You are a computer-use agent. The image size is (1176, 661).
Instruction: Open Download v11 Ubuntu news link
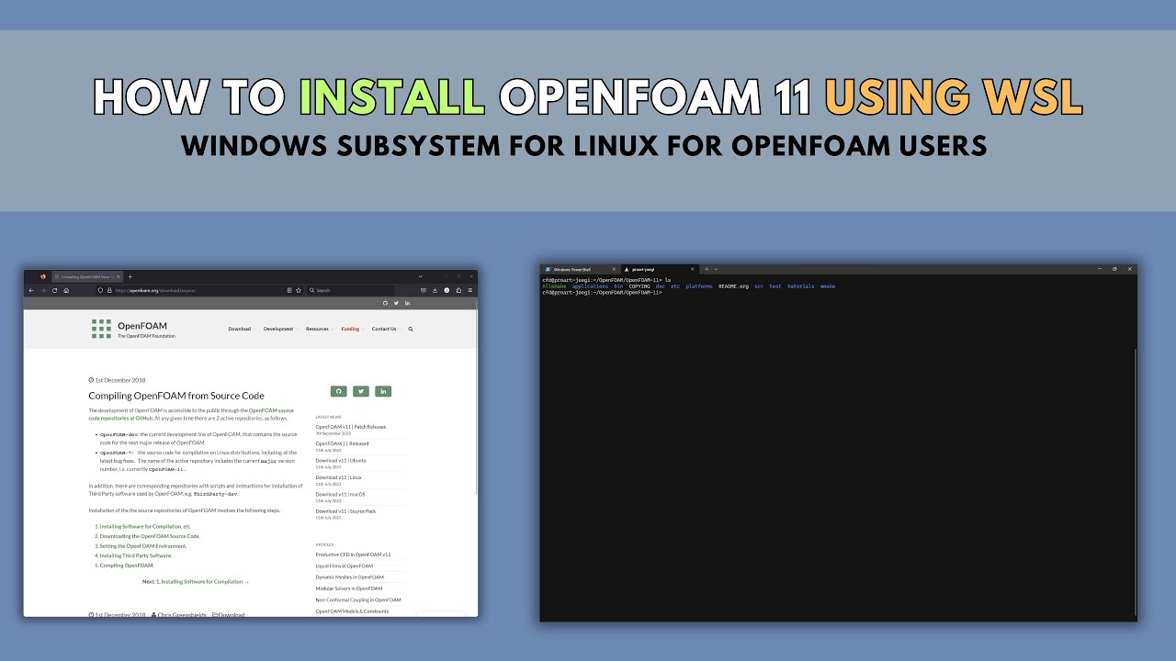[x=341, y=460]
